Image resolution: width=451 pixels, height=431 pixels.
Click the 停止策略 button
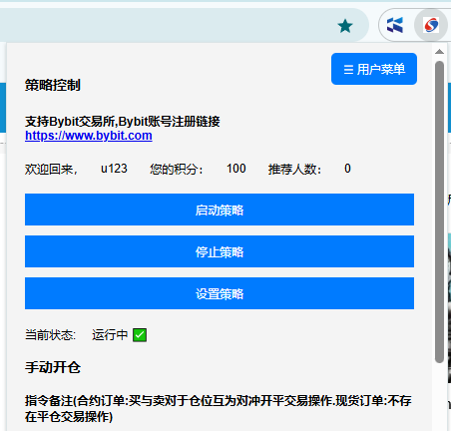tap(220, 251)
